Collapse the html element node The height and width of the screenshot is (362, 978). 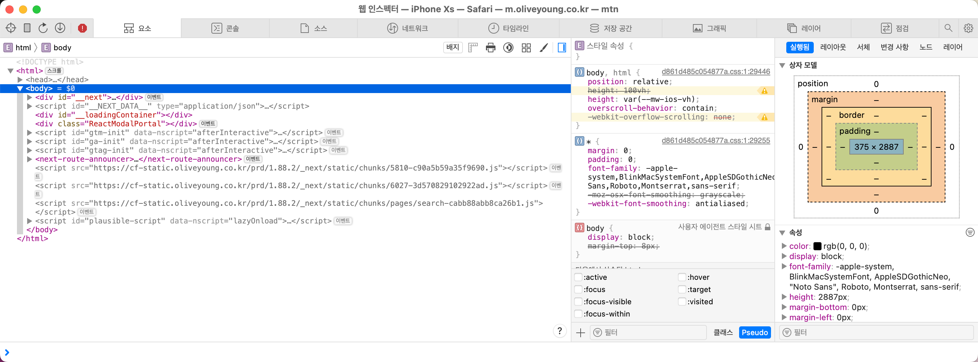coord(11,71)
